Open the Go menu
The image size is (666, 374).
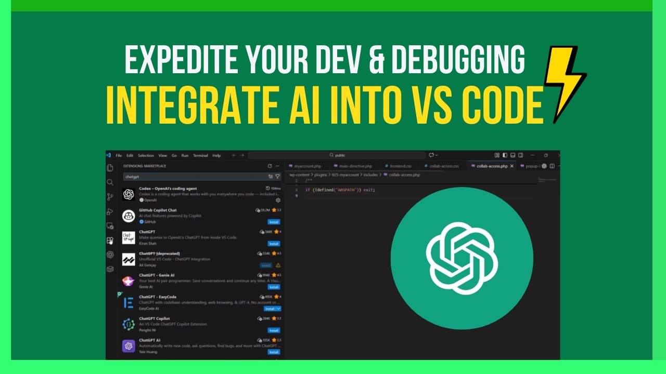(x=174, y=155)
